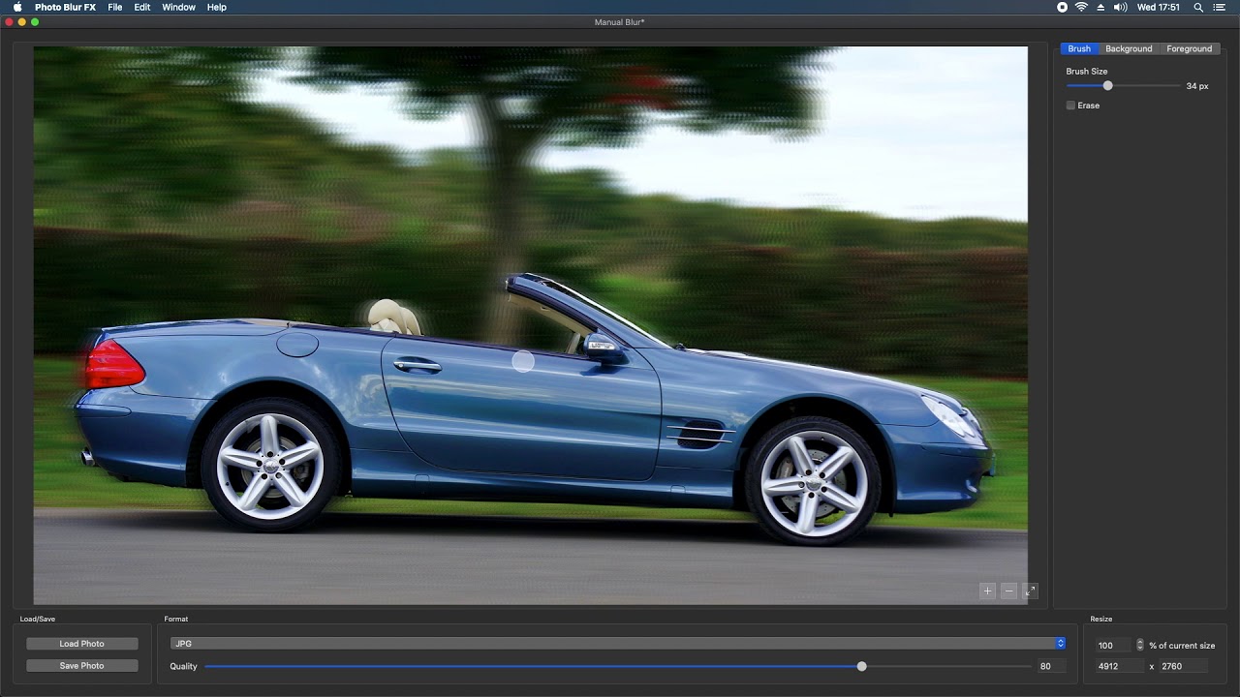Image resolution: width=1240 pixels, height=697 pixels.
Task: Zoom in with the plus icon
Action: pyautogui.click(x=987, y=591)
